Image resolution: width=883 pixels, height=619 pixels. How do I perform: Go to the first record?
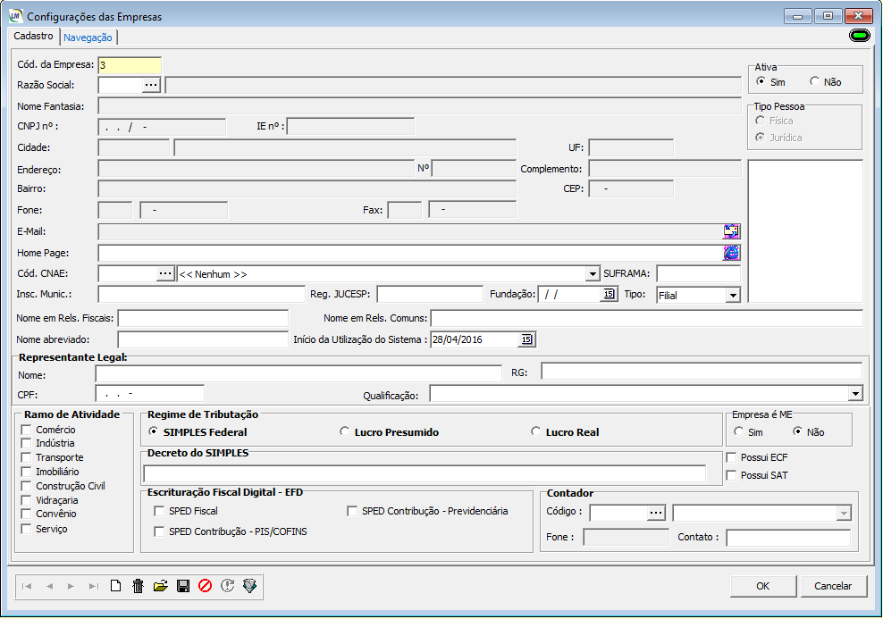tap(27, 586)
